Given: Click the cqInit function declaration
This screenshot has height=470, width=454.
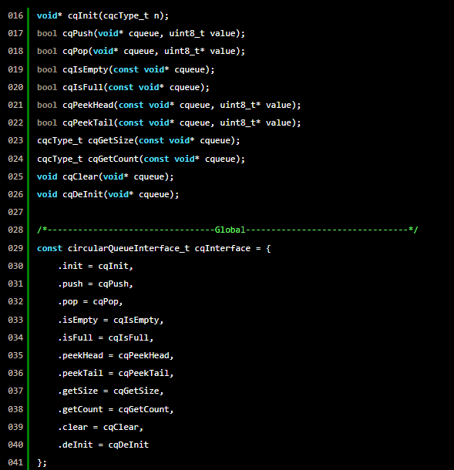Looking at the screenshot, I should coord(103,15).
